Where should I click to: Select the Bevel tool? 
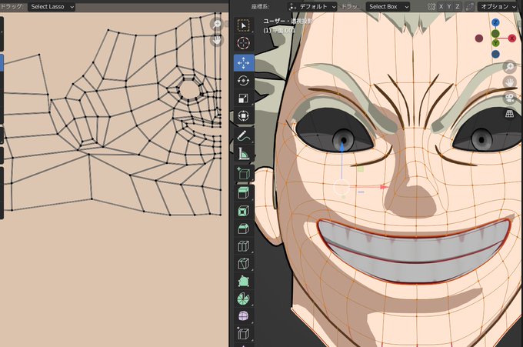tap(244, 229)
